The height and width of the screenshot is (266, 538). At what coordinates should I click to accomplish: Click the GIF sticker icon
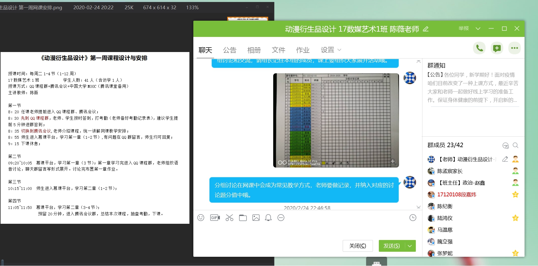pos(215,218)
